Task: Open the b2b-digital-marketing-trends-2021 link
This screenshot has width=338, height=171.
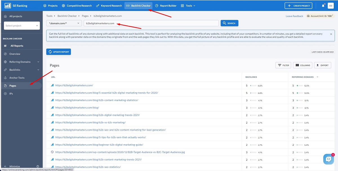Action: pos(97,115)
